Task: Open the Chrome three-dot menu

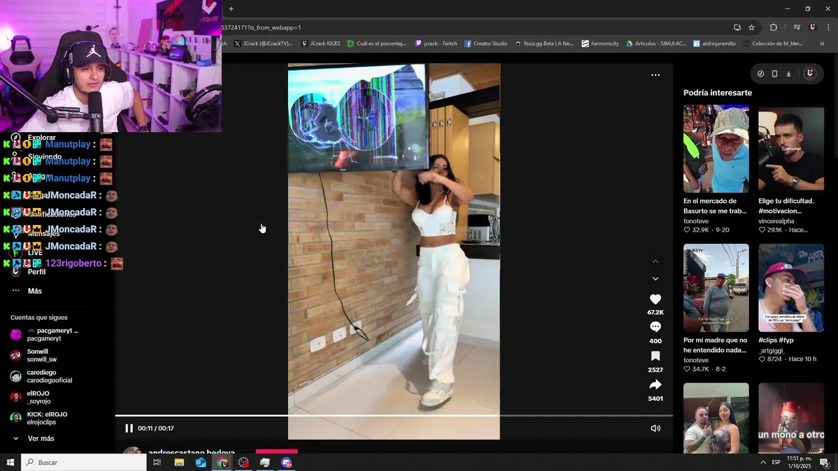Action: coord(829,27)
